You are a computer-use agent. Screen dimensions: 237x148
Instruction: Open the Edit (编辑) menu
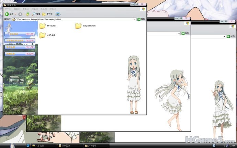pos(16,9)
